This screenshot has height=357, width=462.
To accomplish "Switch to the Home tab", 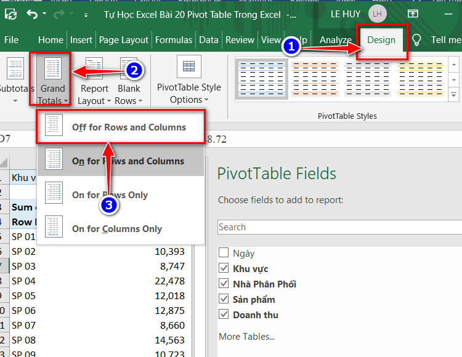I will (51, 40).
